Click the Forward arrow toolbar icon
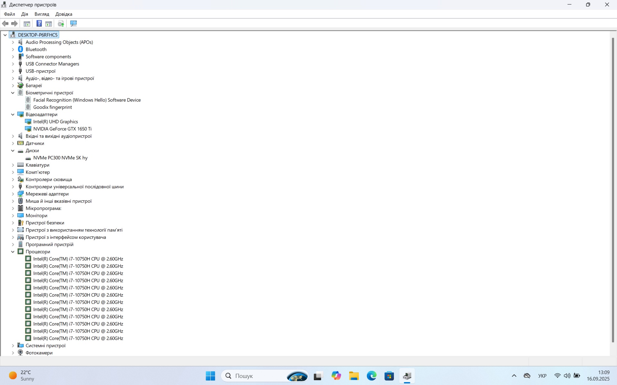 tap(14, 23)
